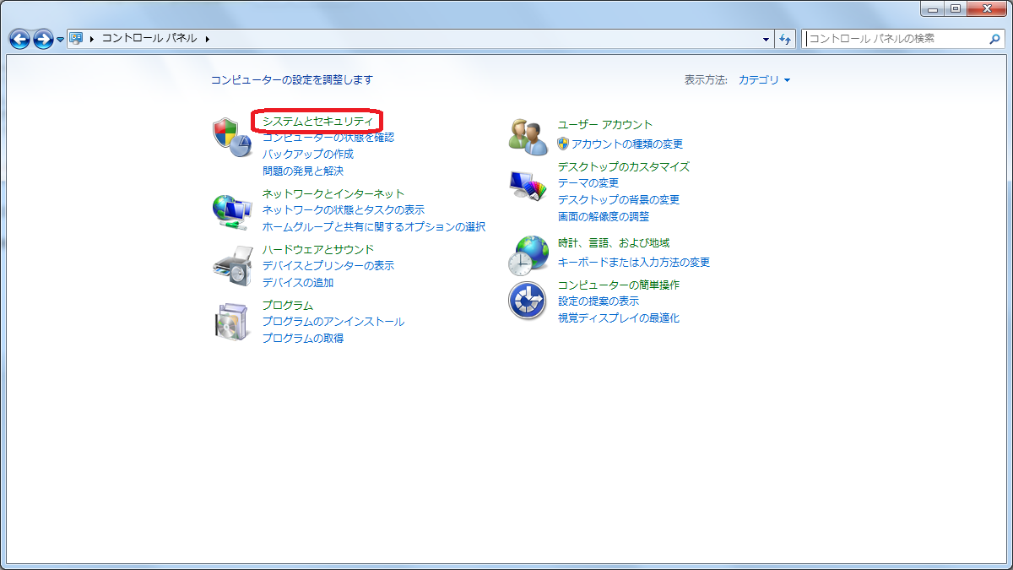Click the コンピューターの設定を調整します heading text
1013x570 pixels.
point(291,80)
